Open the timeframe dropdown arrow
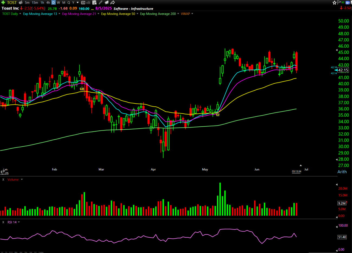 (x=78, y=2)
